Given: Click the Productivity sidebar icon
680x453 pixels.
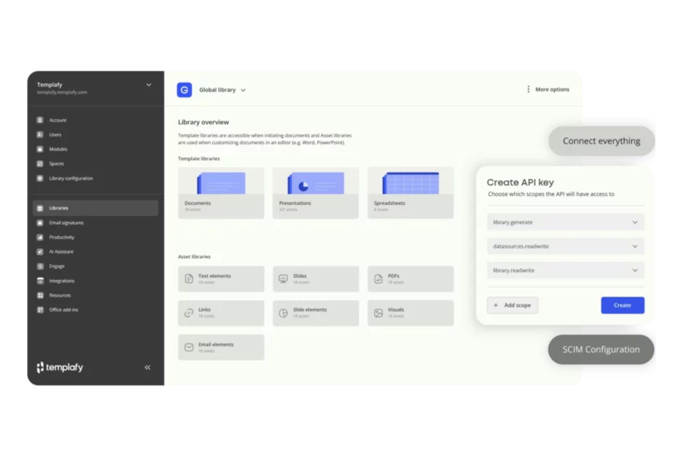Looking at the screenshot, I should (40, 237).
